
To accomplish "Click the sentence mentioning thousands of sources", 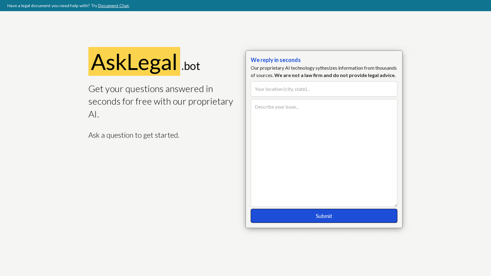I will 324,68.
